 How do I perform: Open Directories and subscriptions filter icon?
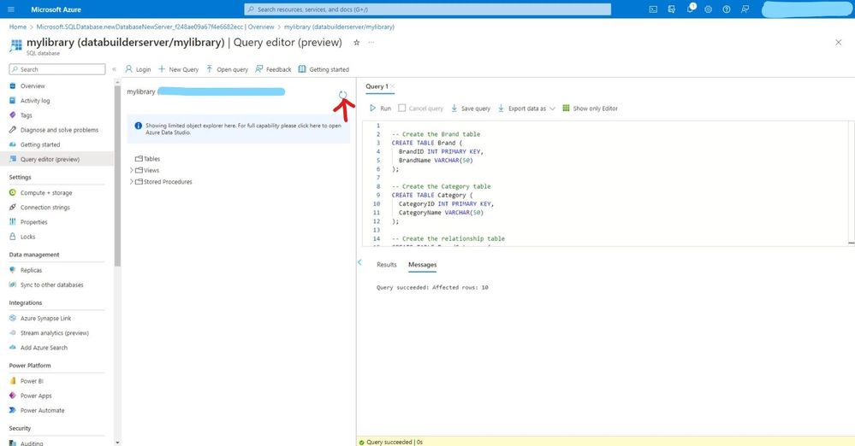672,9
